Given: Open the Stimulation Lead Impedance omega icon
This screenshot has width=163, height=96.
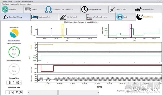Looking at the screenshot, I should pyautogui.click(x=48, y=9).
